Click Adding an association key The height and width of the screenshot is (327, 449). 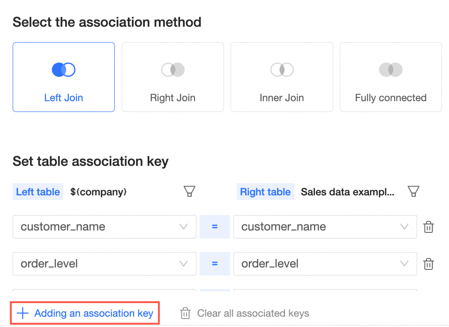tap(85, 313)
